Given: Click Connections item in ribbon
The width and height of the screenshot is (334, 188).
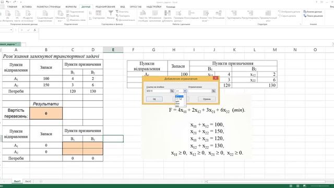Looking at the screenshot, I should pyautogui.click(x=75, y=11).
